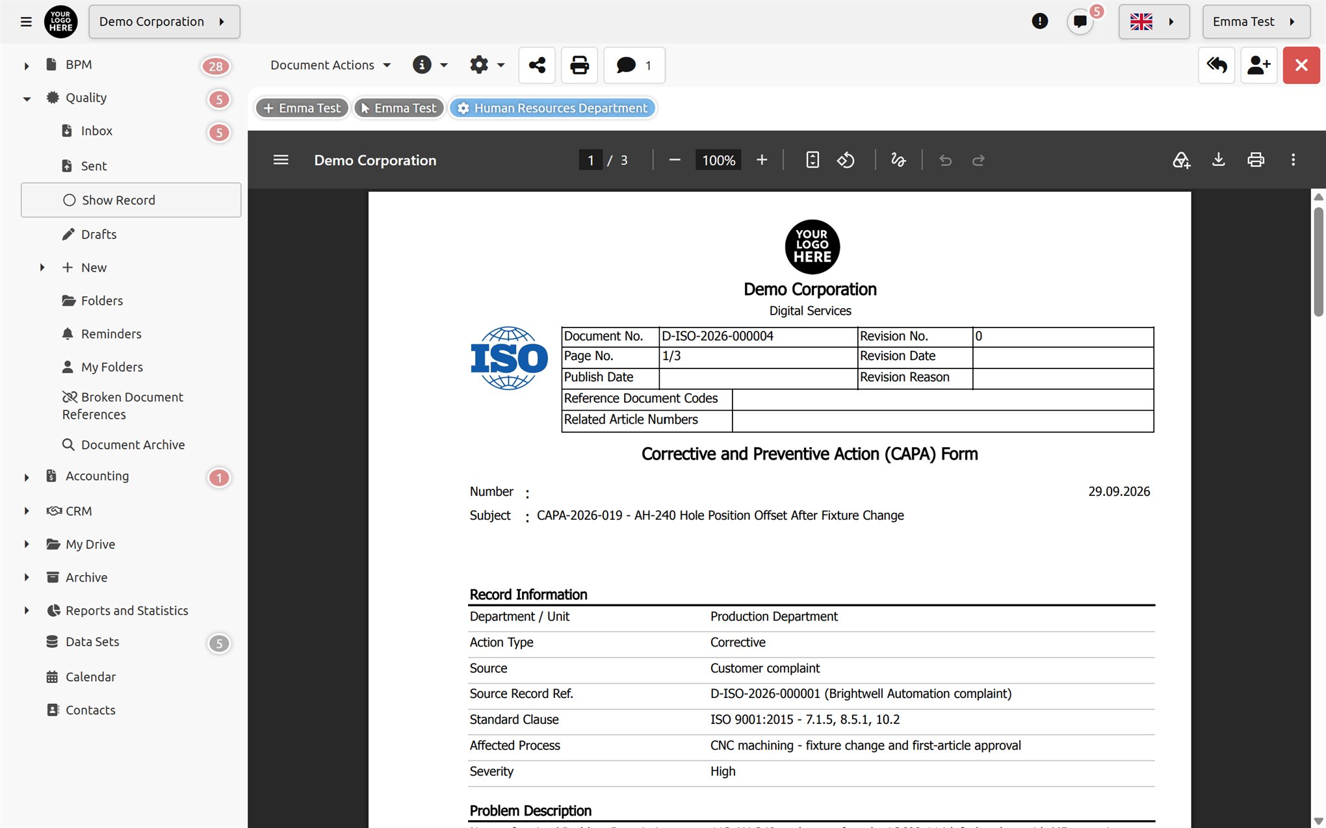Select Show Record item
Screen dimensions: 1326x828
point(131,200)
